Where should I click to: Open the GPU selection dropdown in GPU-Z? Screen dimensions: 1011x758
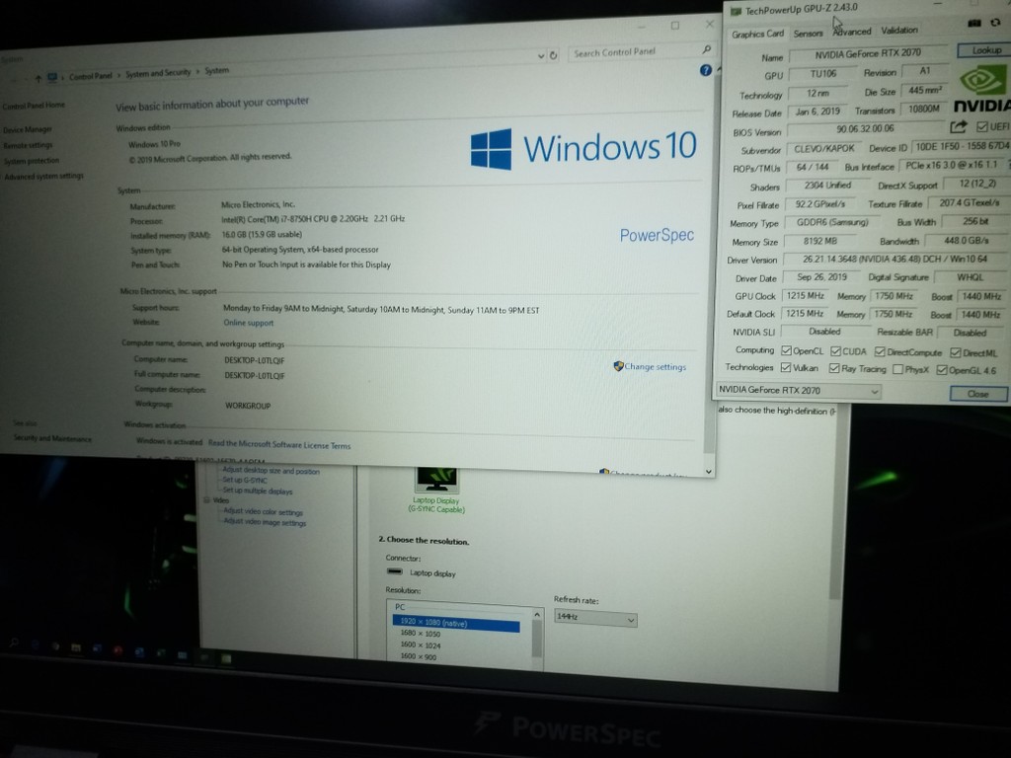(798, 390)
